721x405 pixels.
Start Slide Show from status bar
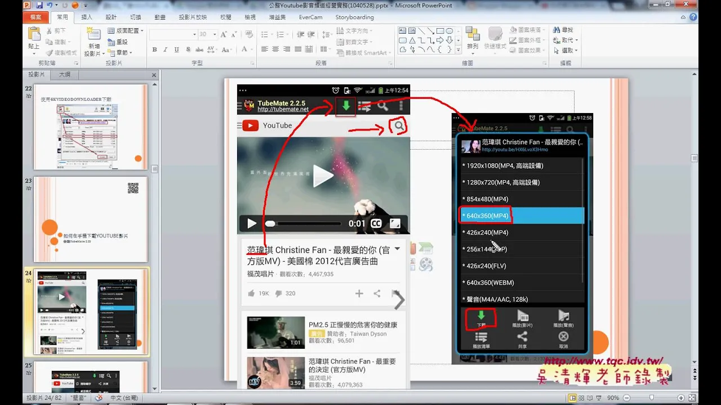tap(600, 398)
